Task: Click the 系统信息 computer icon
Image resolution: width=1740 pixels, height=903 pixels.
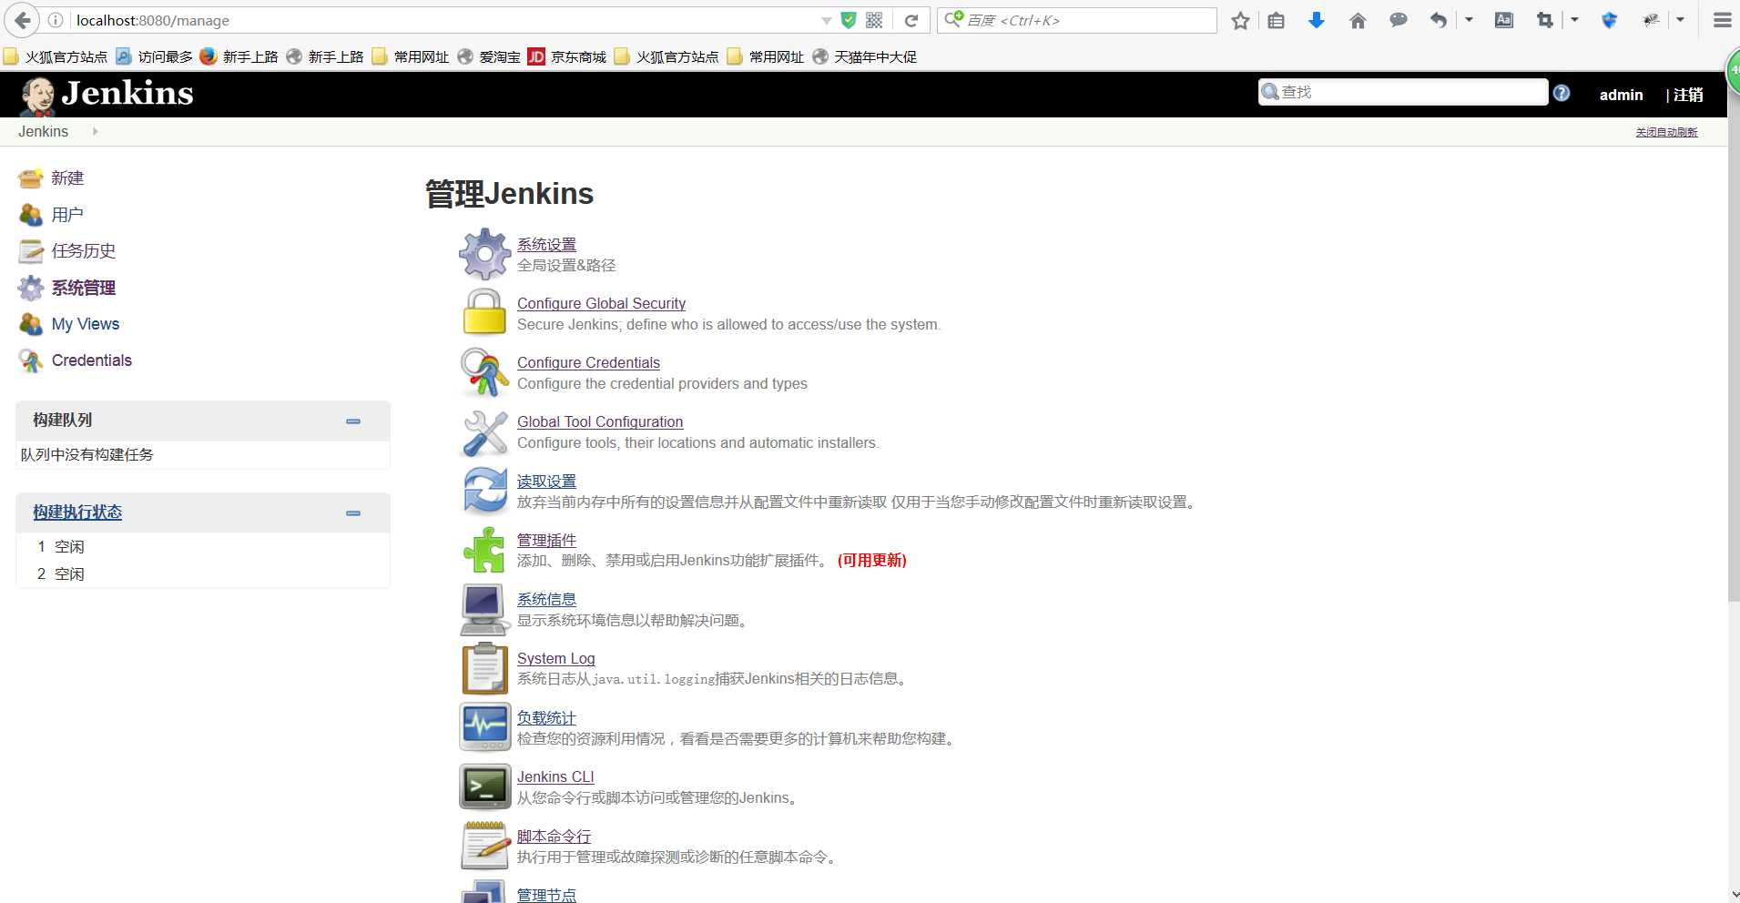Action: pyautogui.click(x=484, y=609)
